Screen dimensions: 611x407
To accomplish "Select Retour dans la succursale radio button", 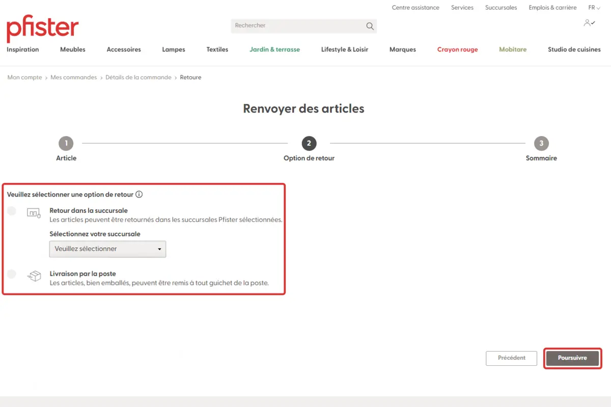I will pos(12,211).
